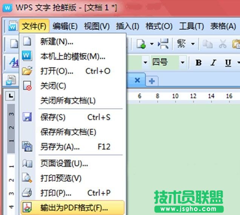Expand the dropdown arrow beside insert page icon
240x215 pixels.
coord(152,44)
